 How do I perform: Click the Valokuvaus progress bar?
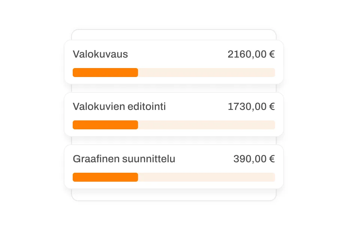pyautogui.click(x=174, y=72)
